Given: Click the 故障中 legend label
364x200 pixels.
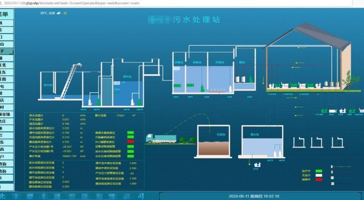Looking at the screenshot, I should [306, 180].
